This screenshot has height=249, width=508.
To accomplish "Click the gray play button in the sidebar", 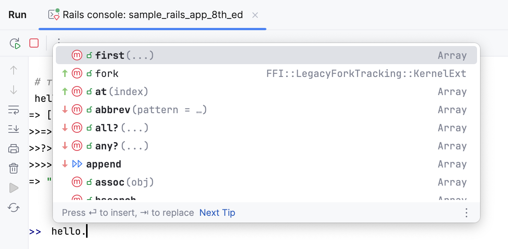I will pos(14,188).
